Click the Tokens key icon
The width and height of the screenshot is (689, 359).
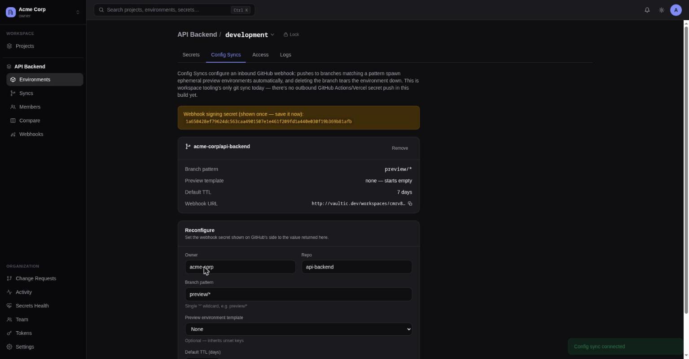click(9, 333)
